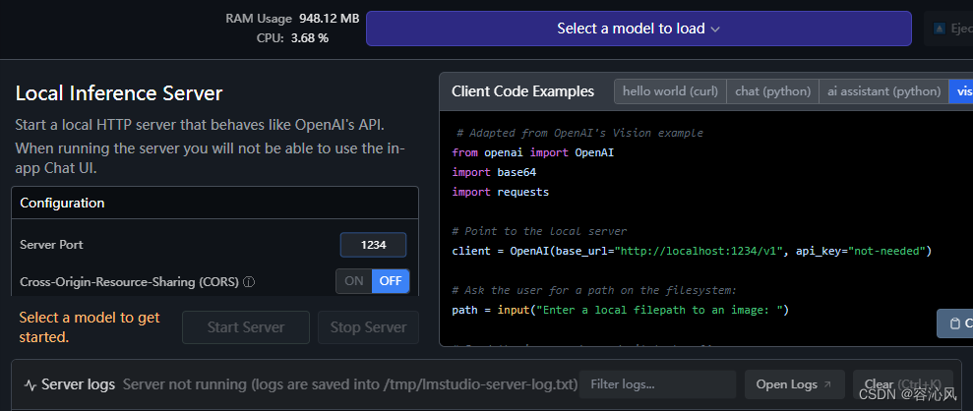This screenshot has height=411, width=973.
Task: Click the 'from openai import OpenAI' line
Action: tap(532, 152)
